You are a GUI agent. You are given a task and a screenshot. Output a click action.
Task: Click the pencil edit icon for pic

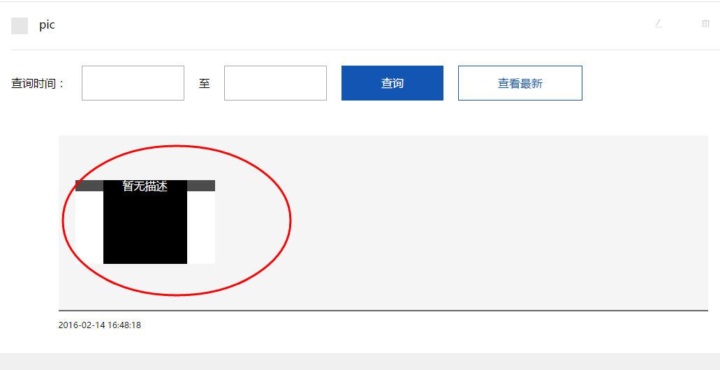coord(659,24)
